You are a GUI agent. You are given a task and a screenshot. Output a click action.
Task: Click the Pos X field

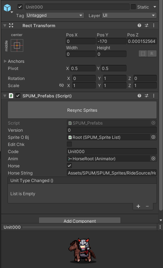pyautogui.click(x=81, y=41)
